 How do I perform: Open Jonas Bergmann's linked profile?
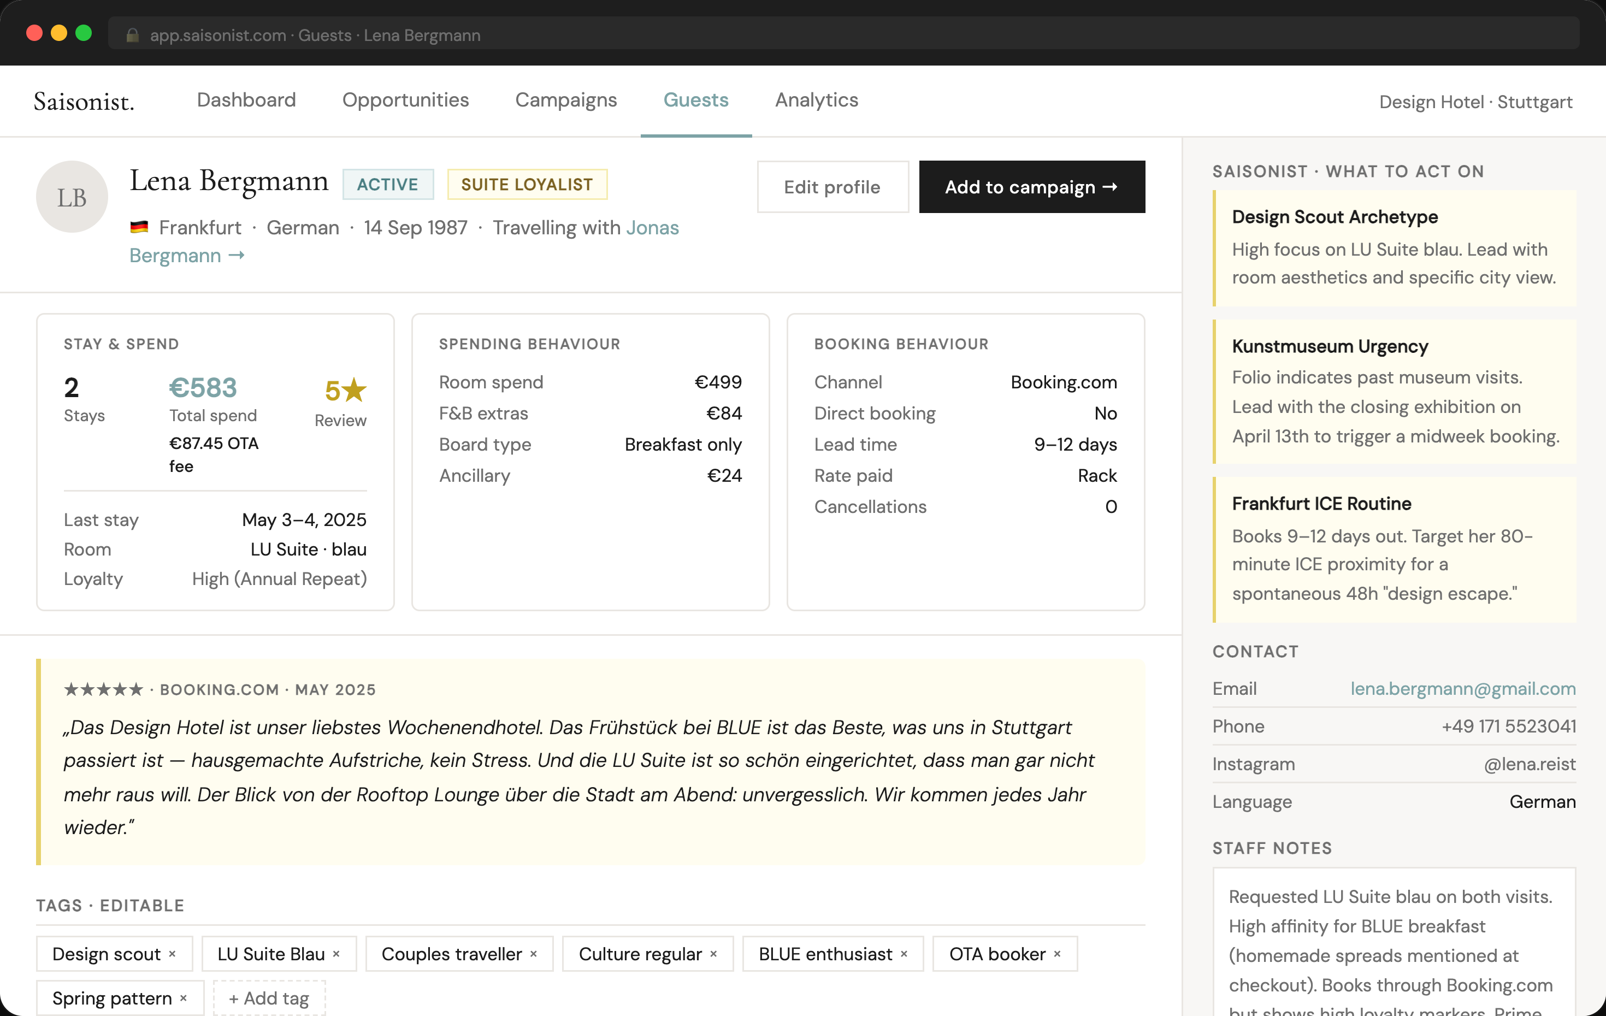pyautogui.click(x=187, y=256)
